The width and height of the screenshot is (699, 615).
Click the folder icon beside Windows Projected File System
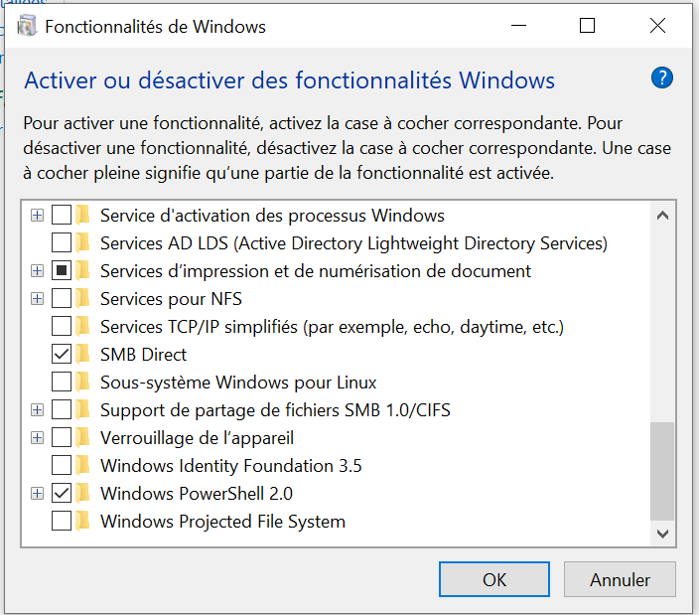[82, 522]
